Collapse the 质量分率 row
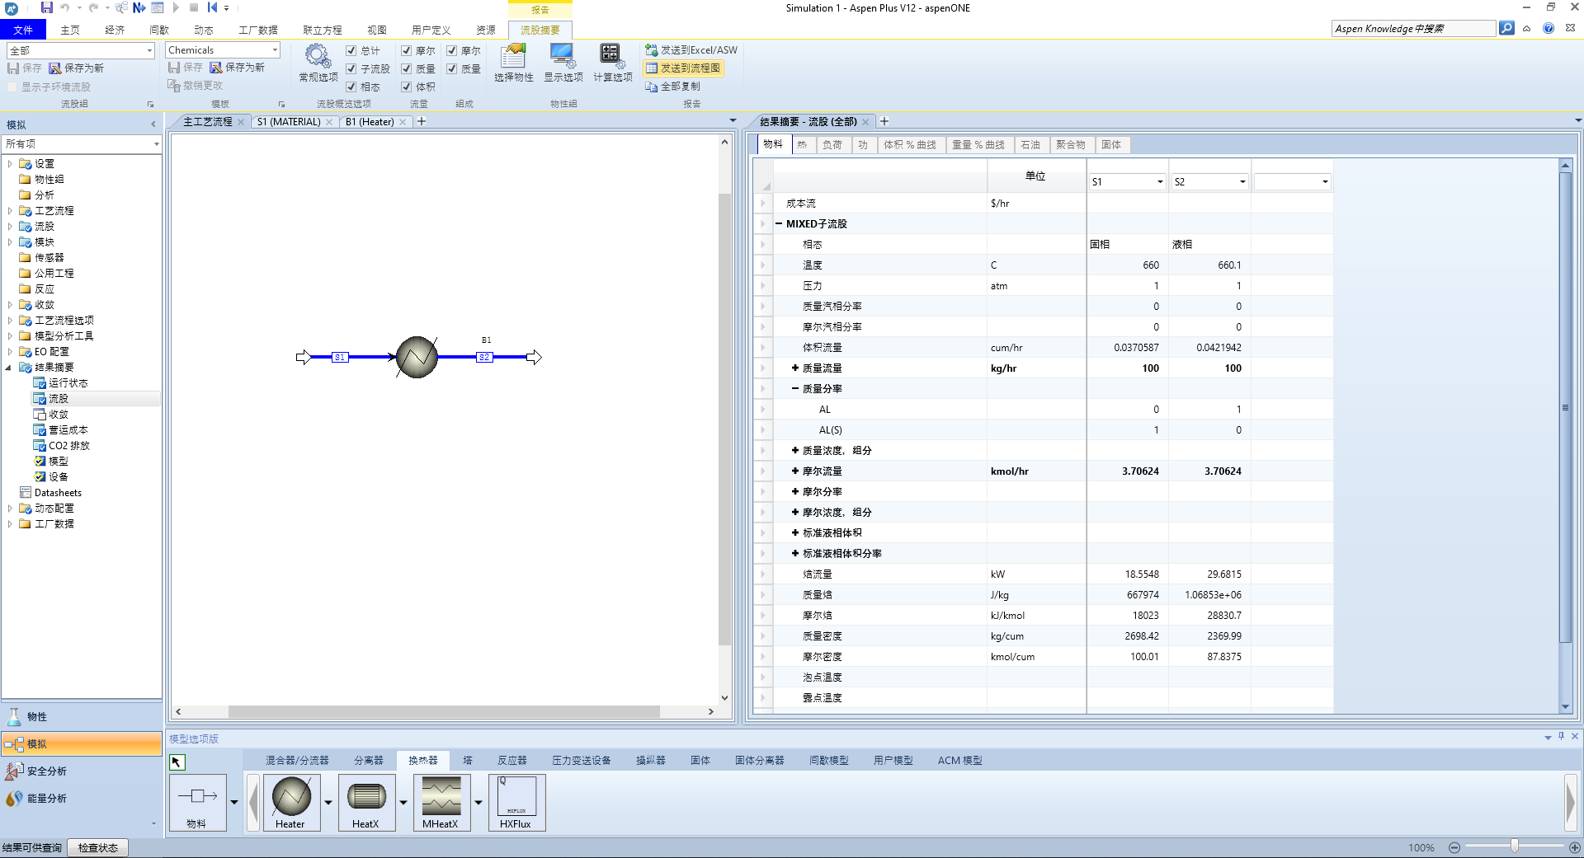1584x858 pixels. coord(795,389)
